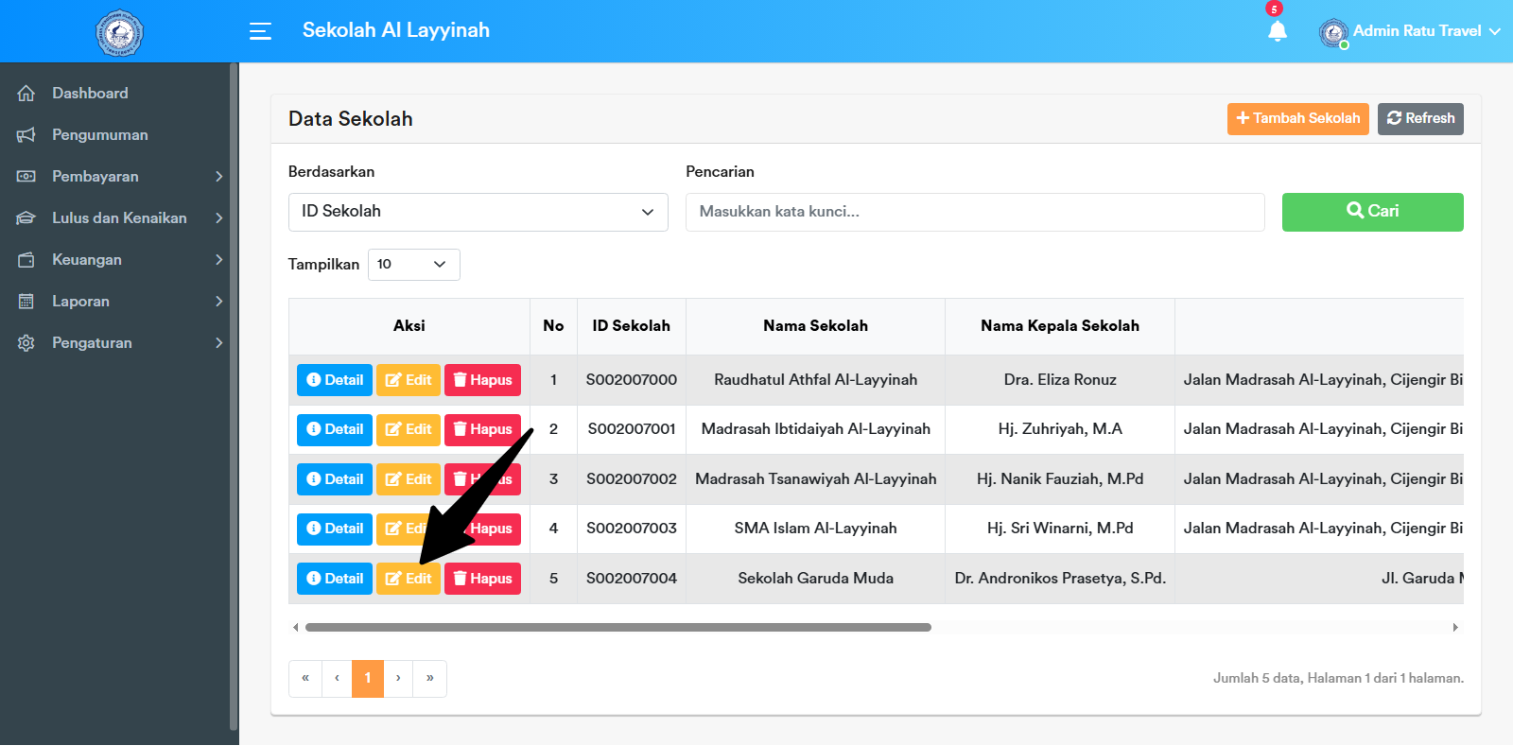Click the school logo in header
The height and width of the screenshot is (746, 1513).
pyautogui.click(x=119, y=33)
